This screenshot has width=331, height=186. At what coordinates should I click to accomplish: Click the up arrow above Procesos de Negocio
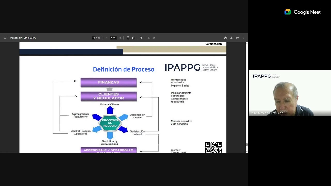pos(110,110)
